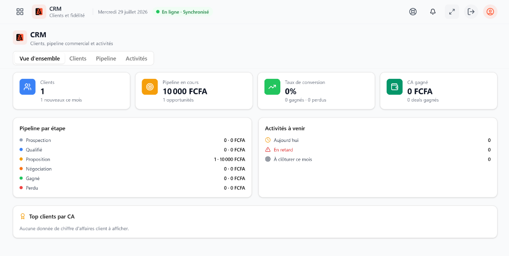This screenshot has height=256, width=509.
Task: Click the '10 000 FCFA' pipeline amount
Action: click(185, 91)
